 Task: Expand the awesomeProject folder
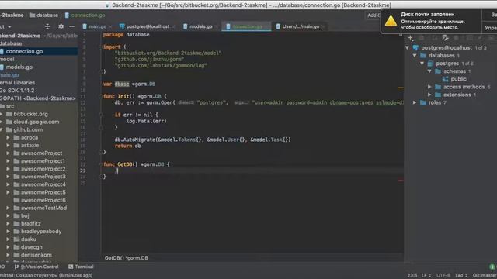coord(9,153)
